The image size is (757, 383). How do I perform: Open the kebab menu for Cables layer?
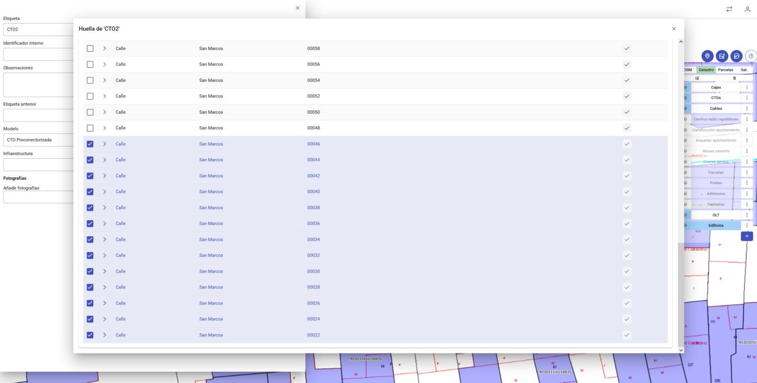pyautogui.click(x=746, y=109)
